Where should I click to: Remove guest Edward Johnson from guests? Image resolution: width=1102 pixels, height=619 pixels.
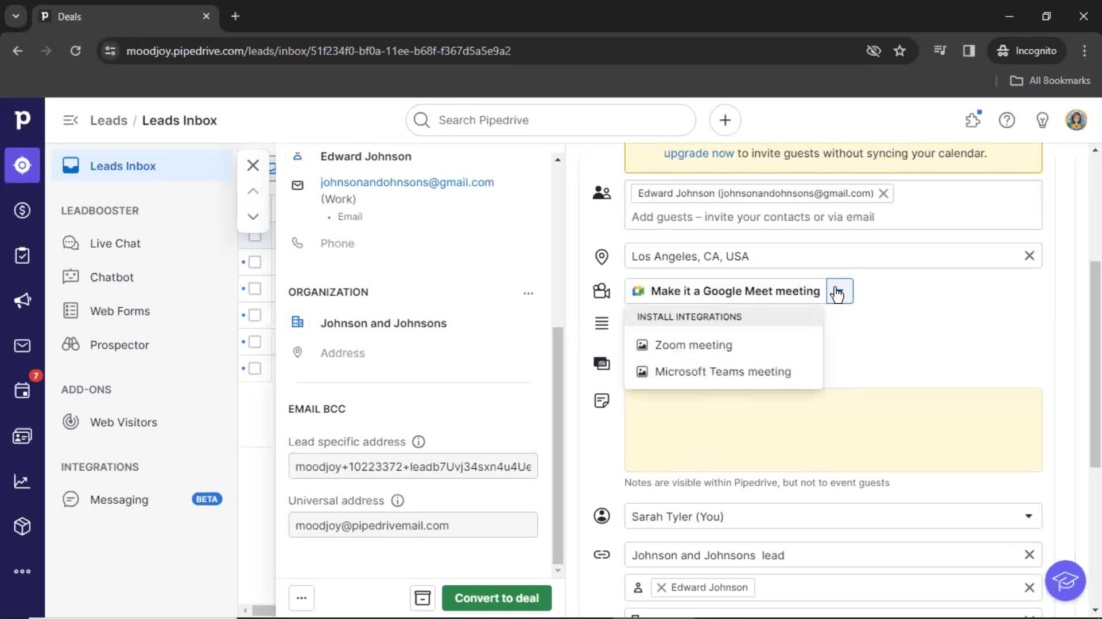tap(883, 194)
